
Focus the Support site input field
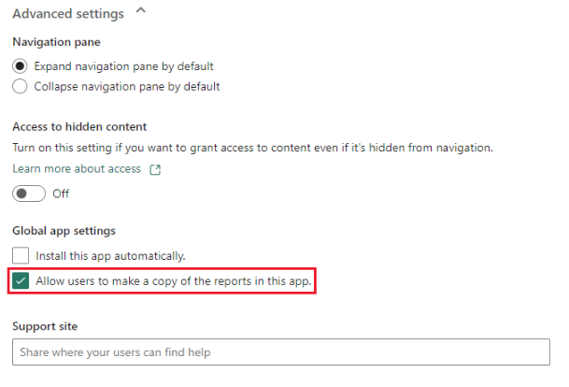(x=280, y=352)
